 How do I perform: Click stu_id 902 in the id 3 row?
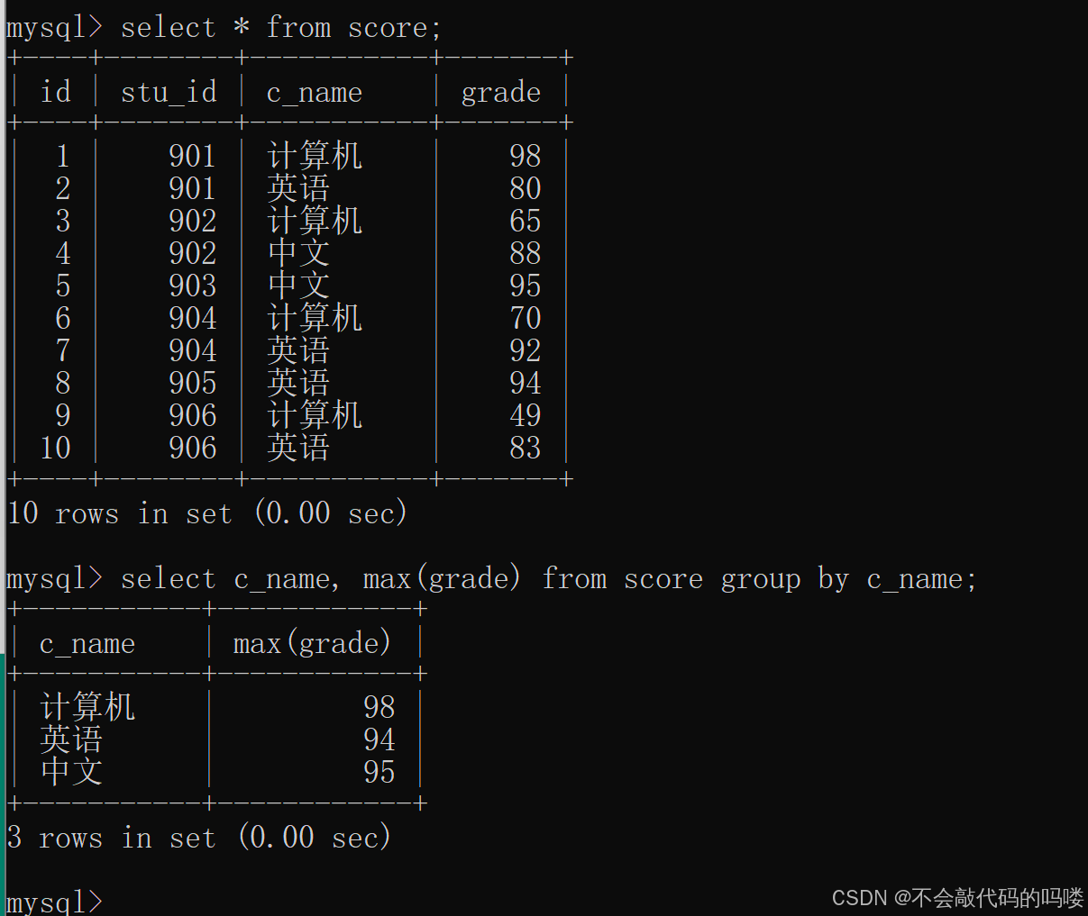tap(193, 221)
